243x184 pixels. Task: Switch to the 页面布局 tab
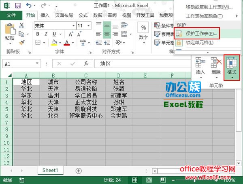64,15
